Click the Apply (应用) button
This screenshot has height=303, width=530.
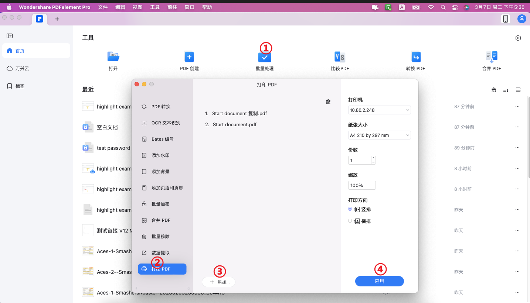click(379, 281)
